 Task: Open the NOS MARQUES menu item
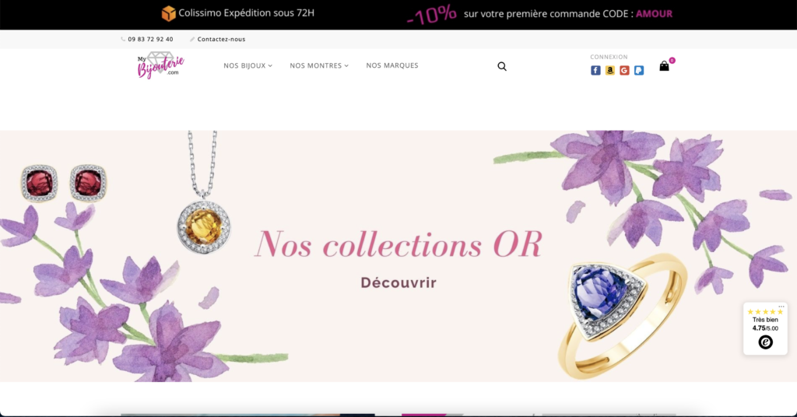click(392, 65)
